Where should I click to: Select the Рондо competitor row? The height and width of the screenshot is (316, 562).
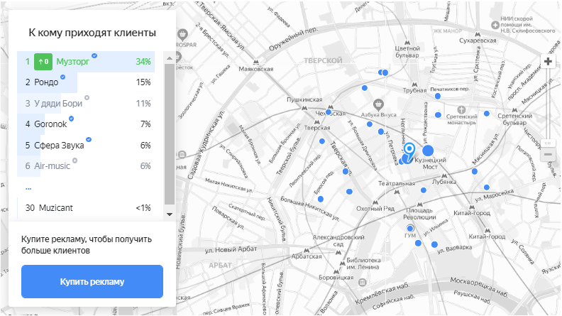[x=86, y=82]
